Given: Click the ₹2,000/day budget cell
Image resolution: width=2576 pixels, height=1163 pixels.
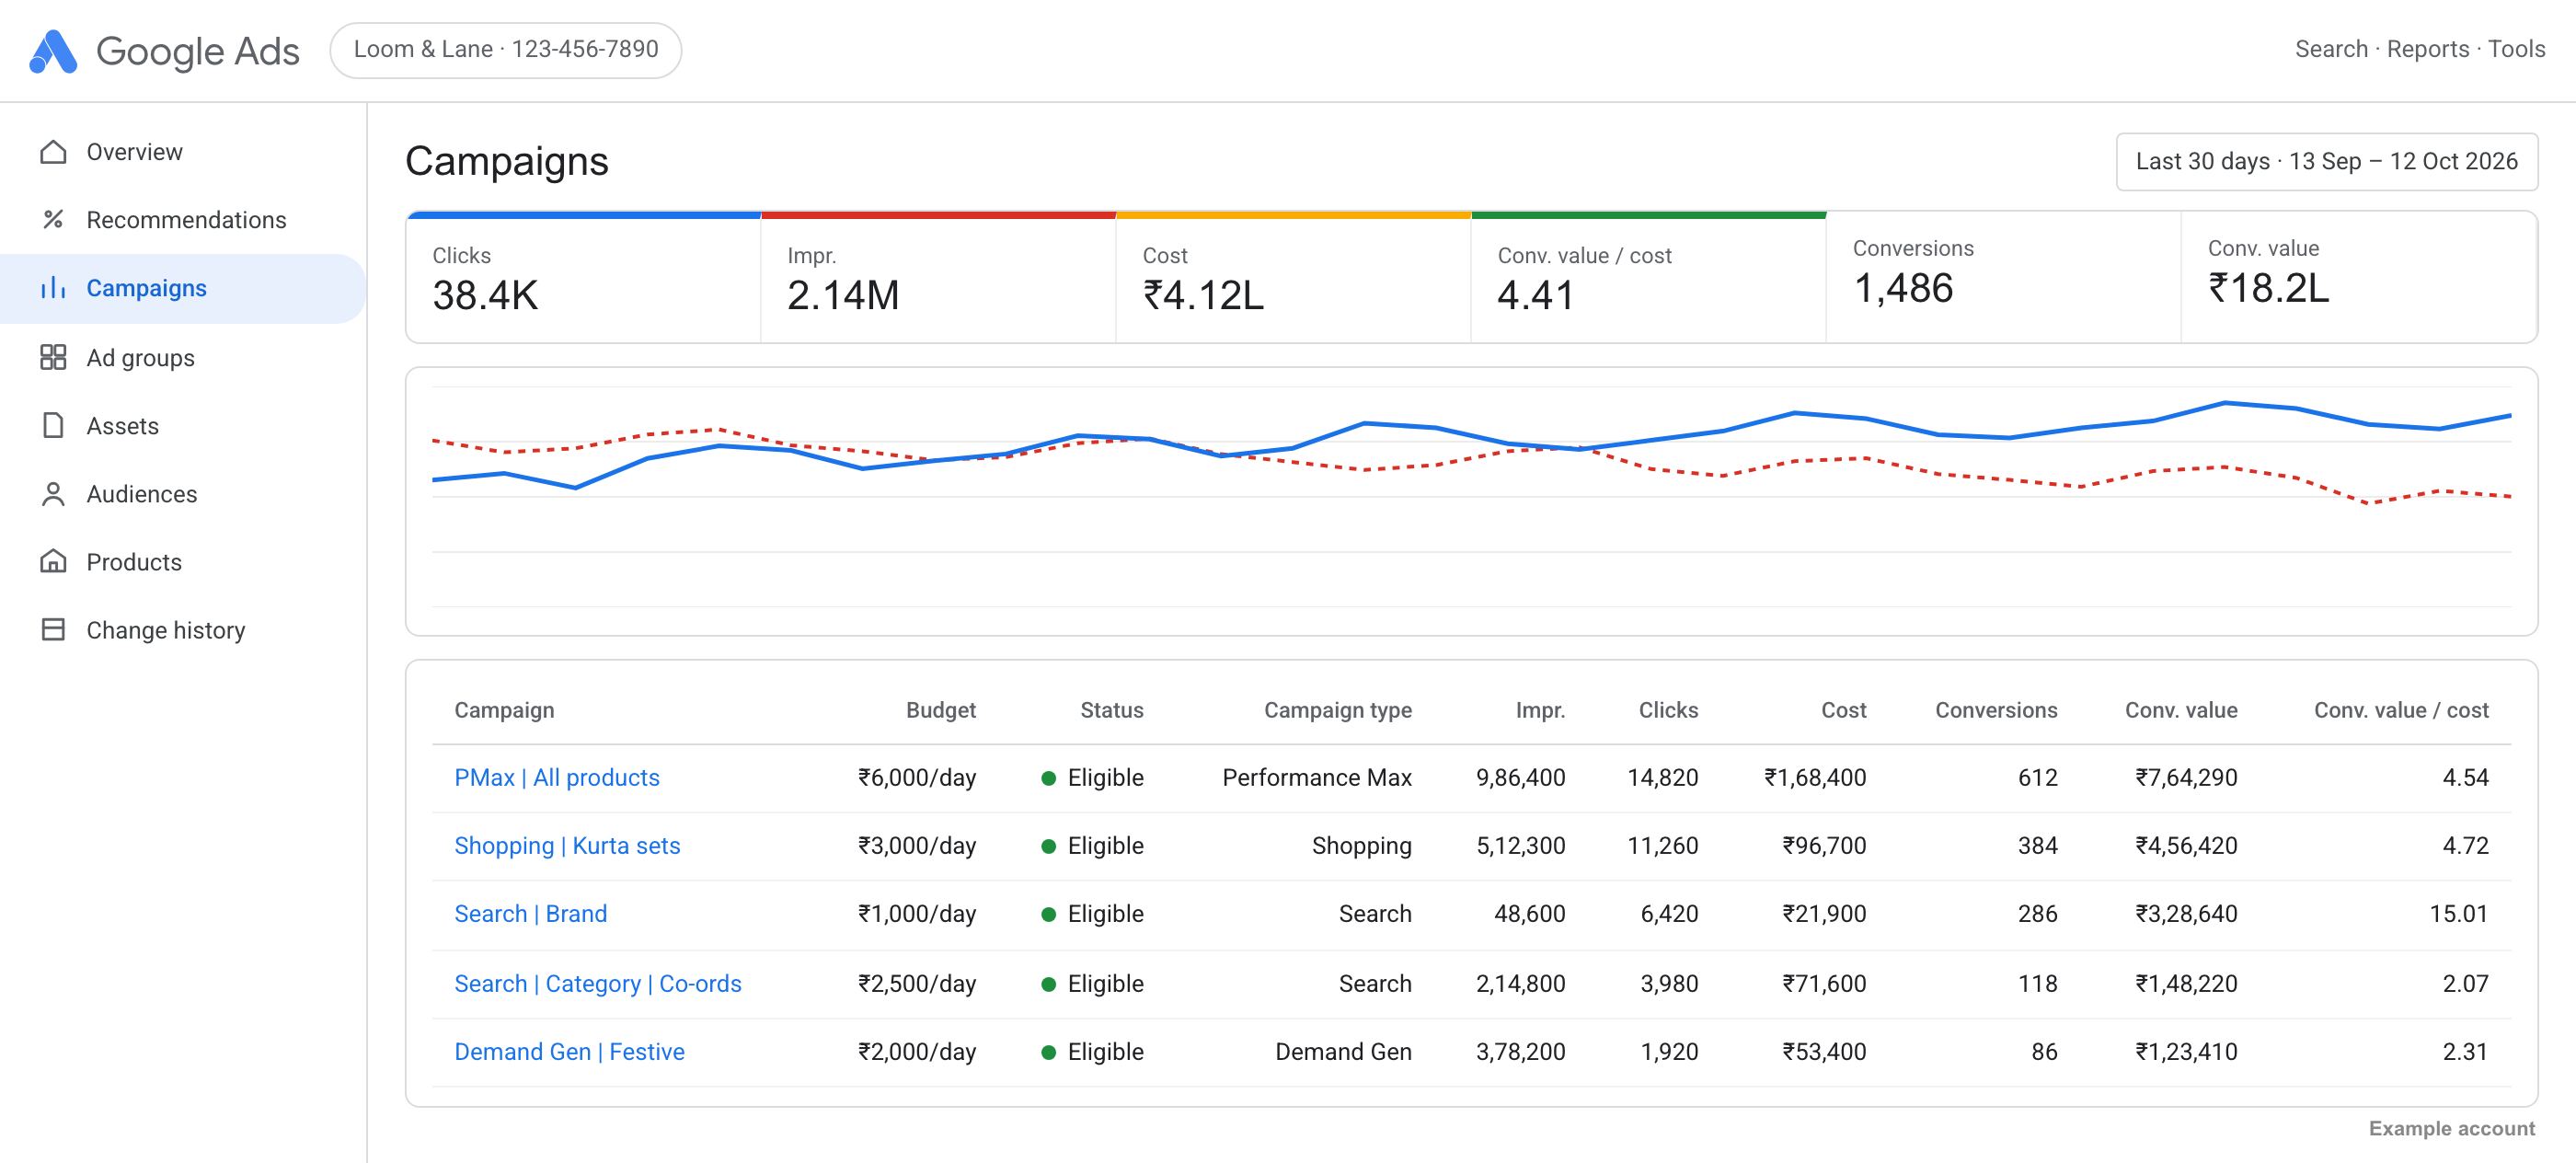Looking at the screenshot, I should pos(917,1052).
